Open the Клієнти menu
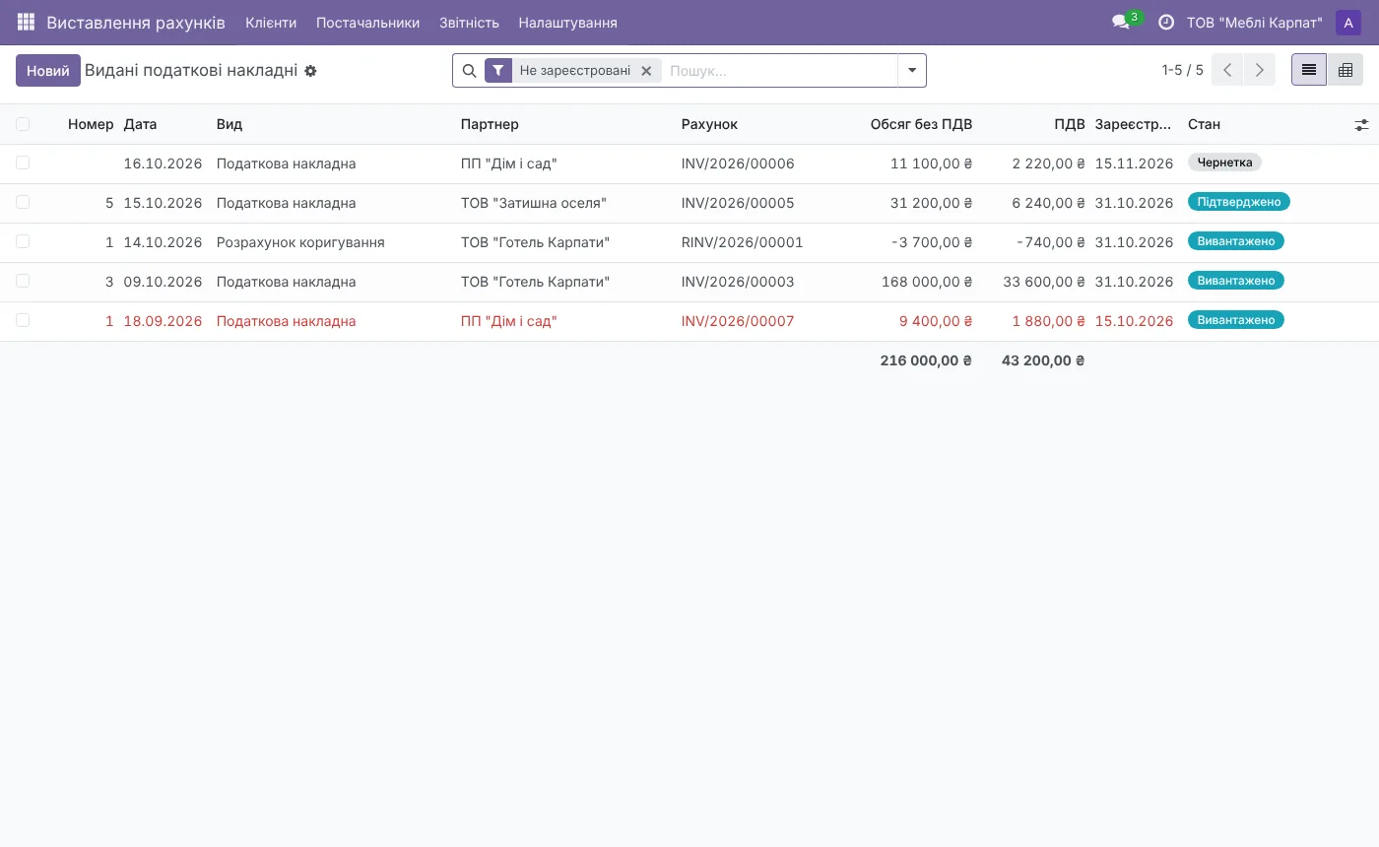Screen dimensions: 1379x847 coord(271,23)
